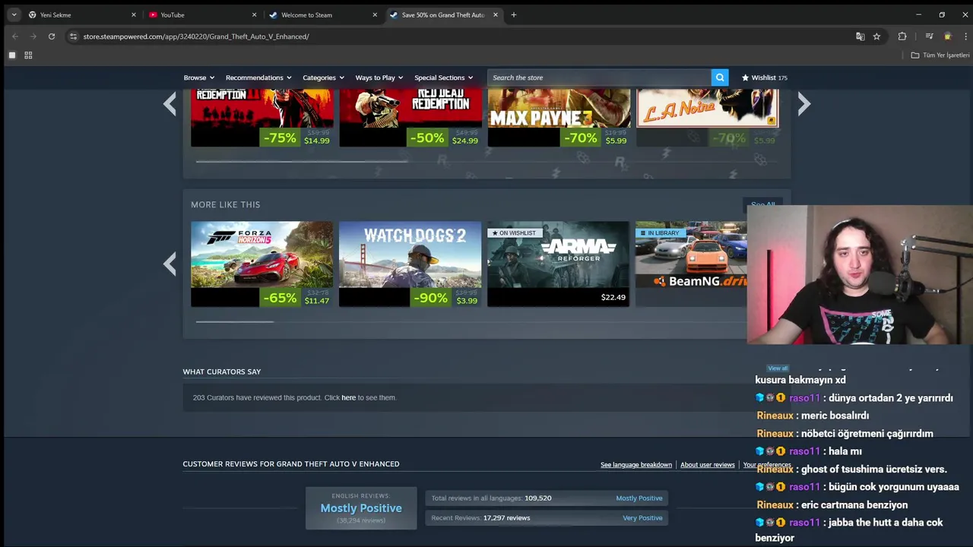
Task: Expand the Categories dropdown menu
Action: click(323, 77)
